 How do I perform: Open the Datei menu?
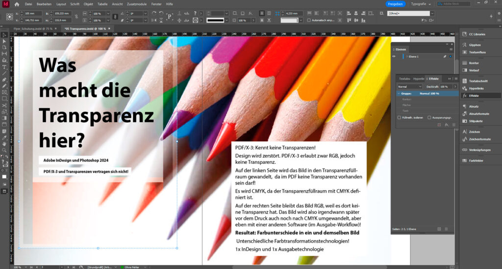pyautogui.click(x=28, y=4)
